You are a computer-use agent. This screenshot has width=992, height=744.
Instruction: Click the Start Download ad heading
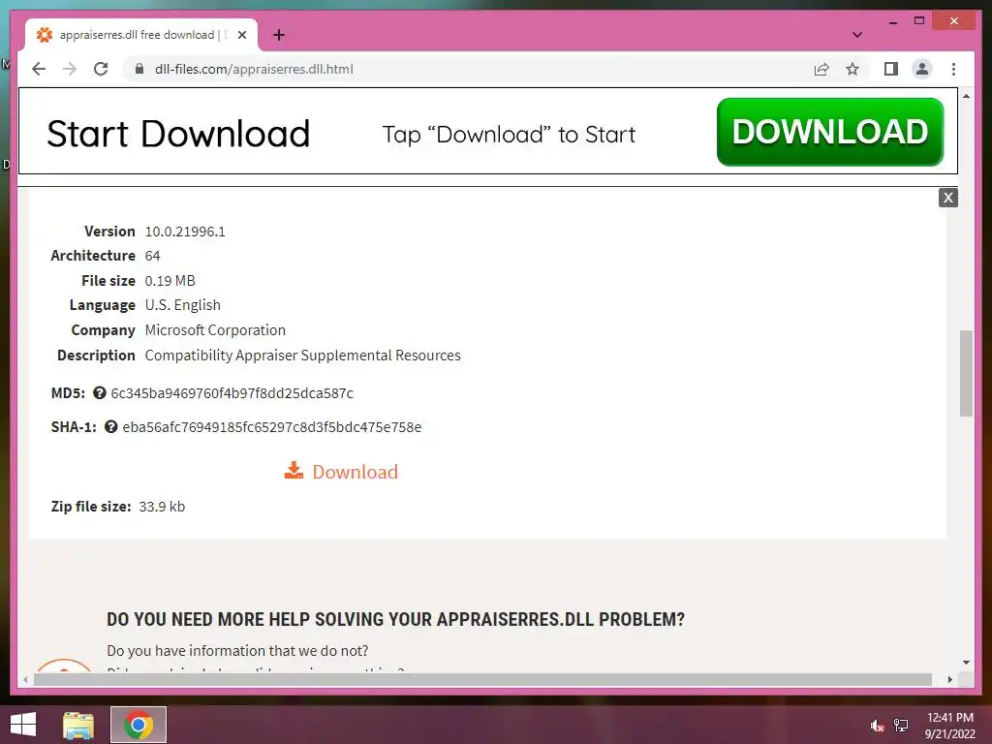178,134
